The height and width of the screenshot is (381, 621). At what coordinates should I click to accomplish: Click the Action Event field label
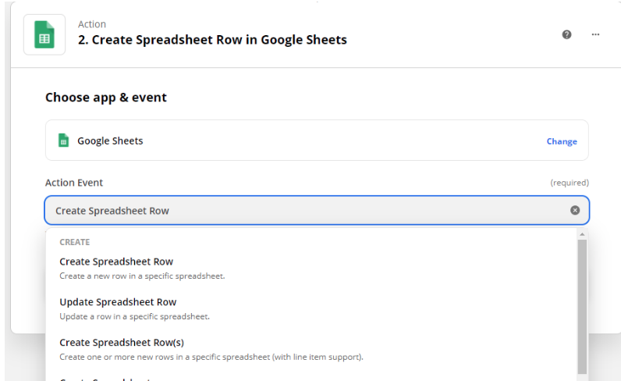[x=74, y=183]
